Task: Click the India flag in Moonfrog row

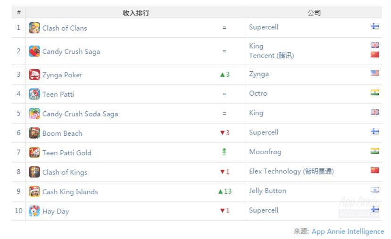Action: tap(374, 151)
